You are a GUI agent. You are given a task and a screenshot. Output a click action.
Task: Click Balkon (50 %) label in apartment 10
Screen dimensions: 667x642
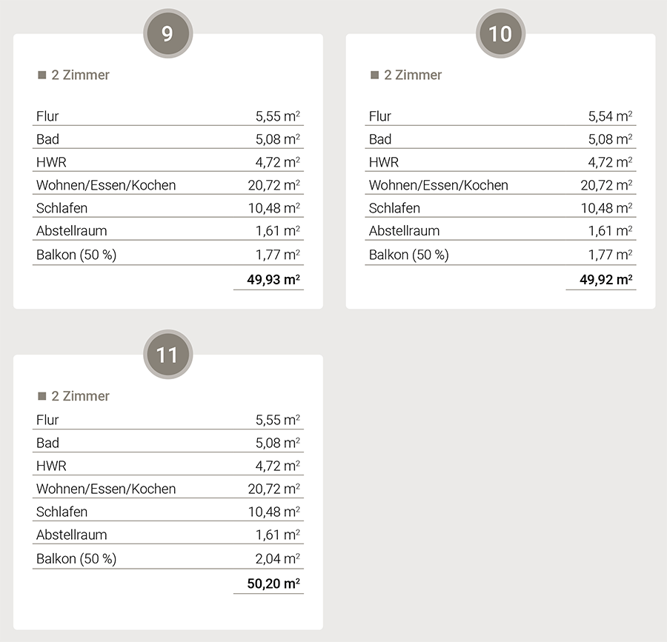pyautogui.click(x=408, y=255)
